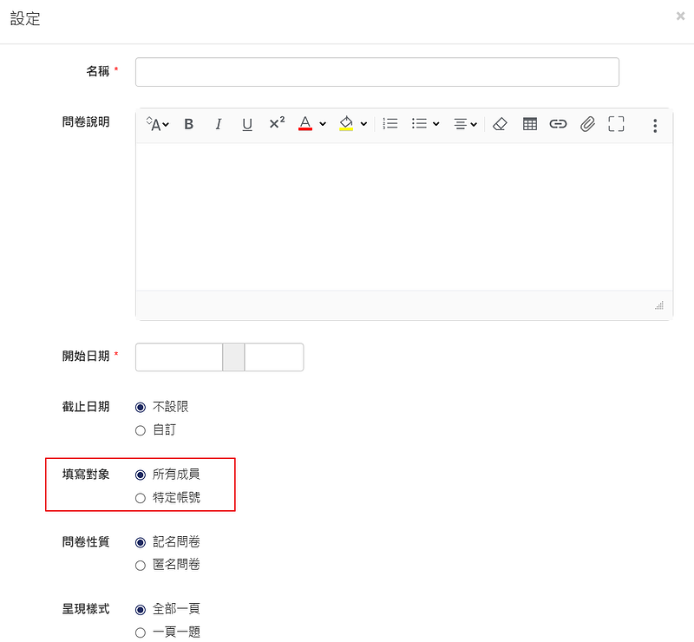Insert a hyperlink via link icon

[x=558, y=124]
